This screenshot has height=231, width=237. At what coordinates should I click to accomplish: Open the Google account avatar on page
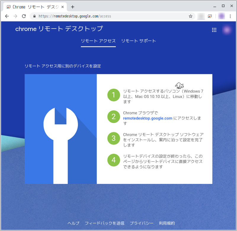coord(227,30)
